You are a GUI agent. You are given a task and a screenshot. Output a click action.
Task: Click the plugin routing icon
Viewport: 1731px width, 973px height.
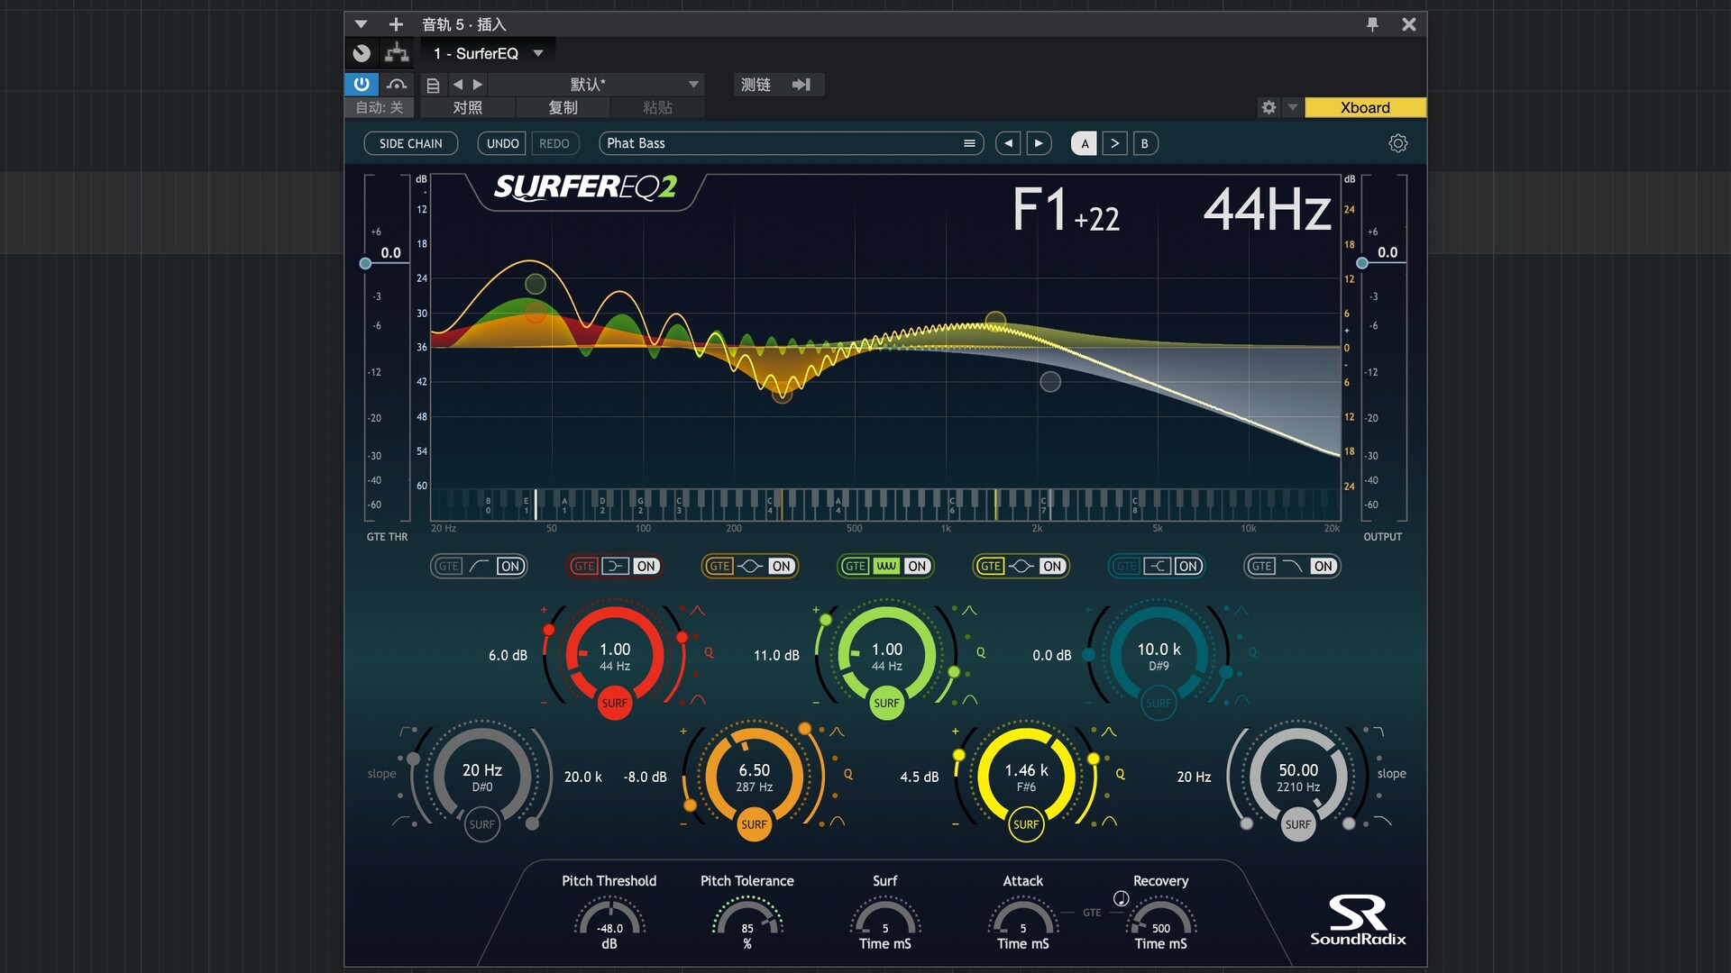click(397, 53)
